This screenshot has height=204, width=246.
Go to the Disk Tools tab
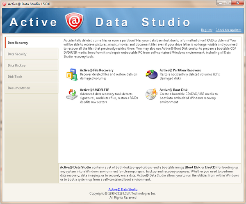[x=32, y=77]
